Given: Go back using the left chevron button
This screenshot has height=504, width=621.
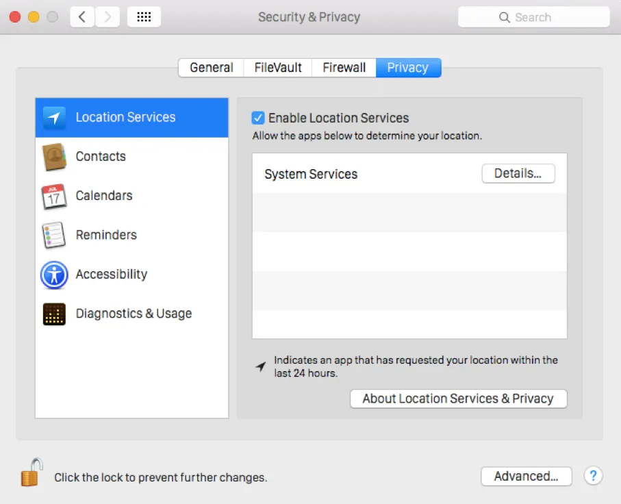Looking at the screenshot, I should pyautogui.click(x=82, y=17).
